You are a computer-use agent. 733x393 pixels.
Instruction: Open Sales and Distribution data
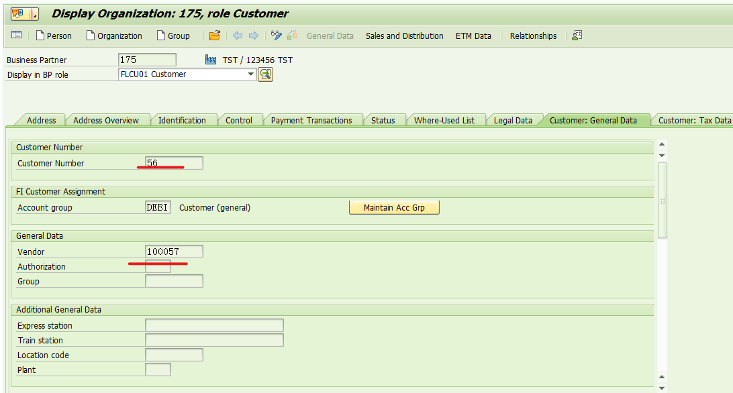pos(404,37)
